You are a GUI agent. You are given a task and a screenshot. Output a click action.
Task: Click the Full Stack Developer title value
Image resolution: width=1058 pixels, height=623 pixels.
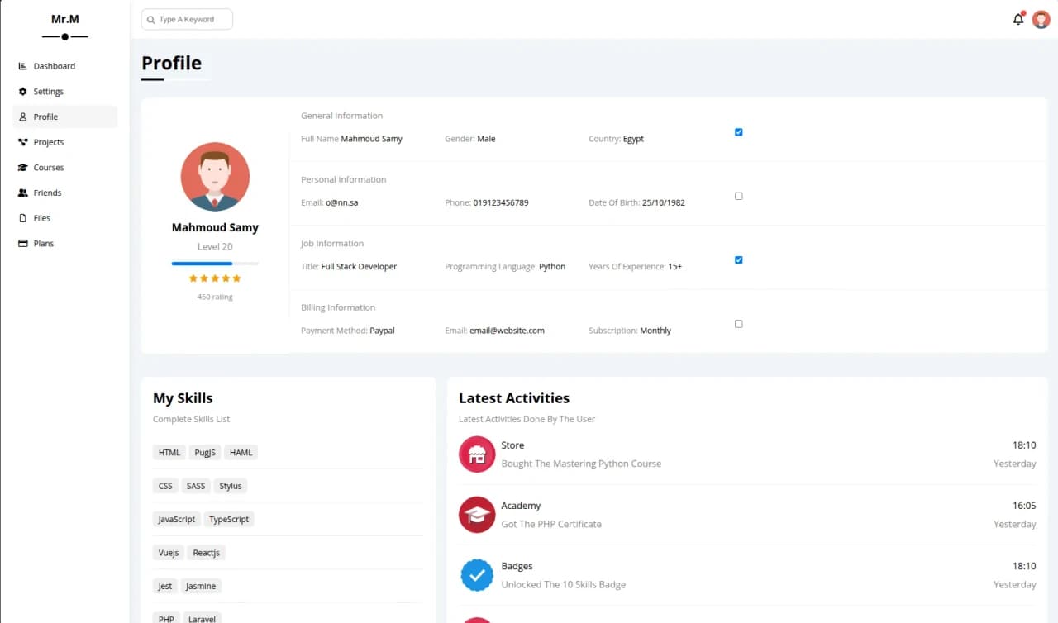[x=359, y=267]
